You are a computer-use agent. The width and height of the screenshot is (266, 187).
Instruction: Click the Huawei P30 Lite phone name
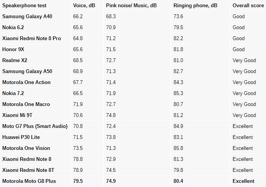[x=21, y=137]
